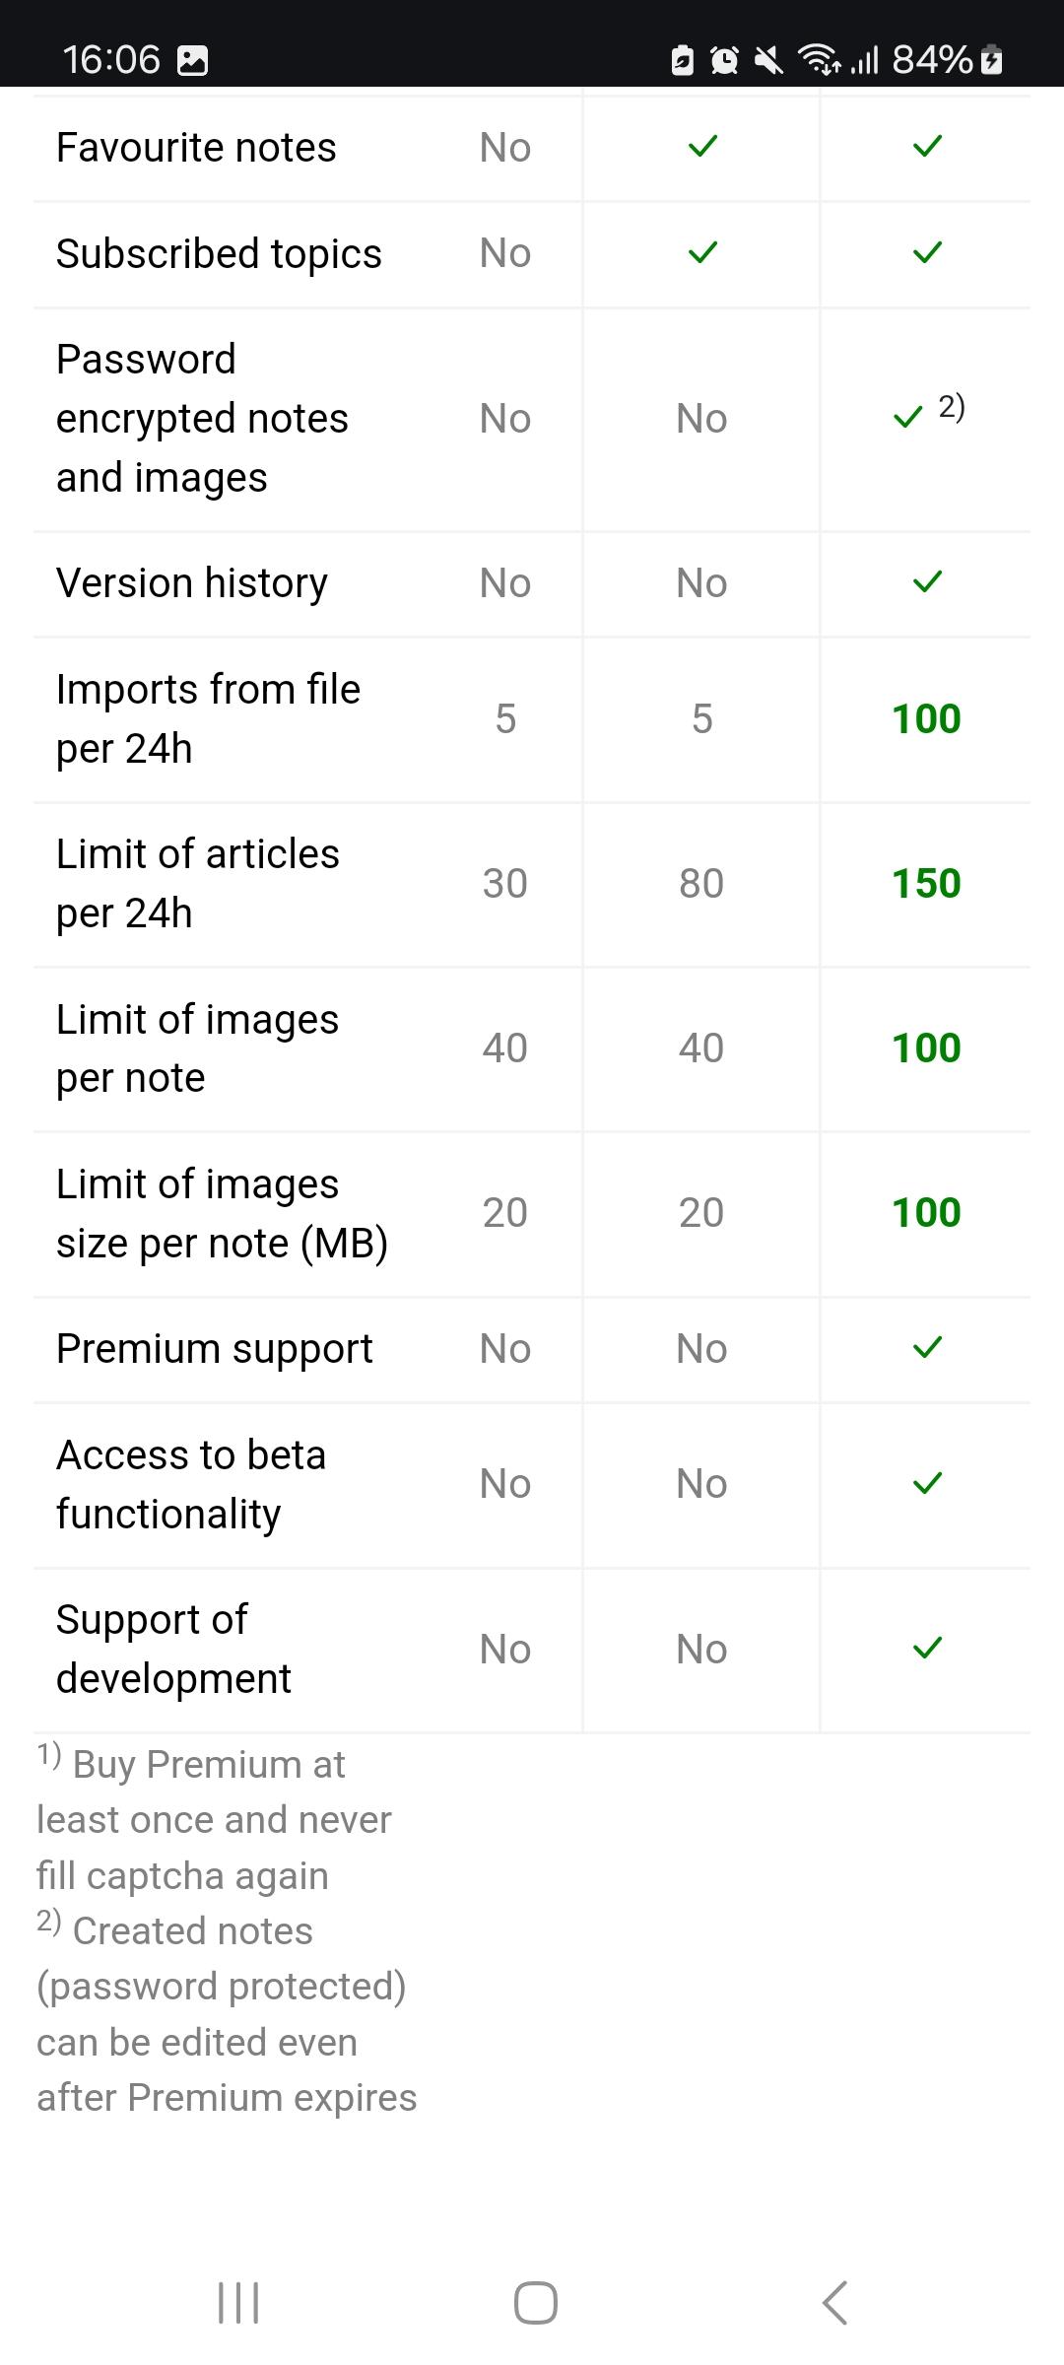1064x2365 pixels.
Task: Tap Support of development green checkmark
Action: [927, 1649]
